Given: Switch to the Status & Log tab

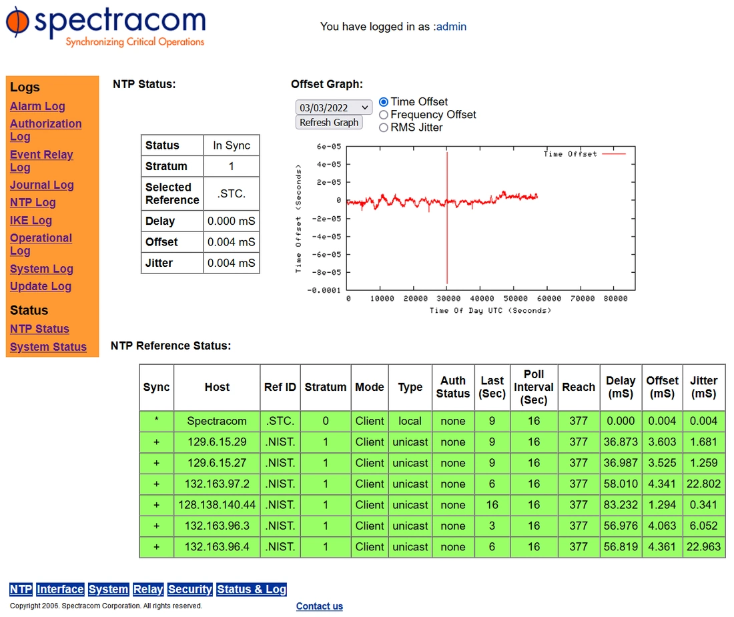Looking at the screenshot, I should (x=252, y=590).
